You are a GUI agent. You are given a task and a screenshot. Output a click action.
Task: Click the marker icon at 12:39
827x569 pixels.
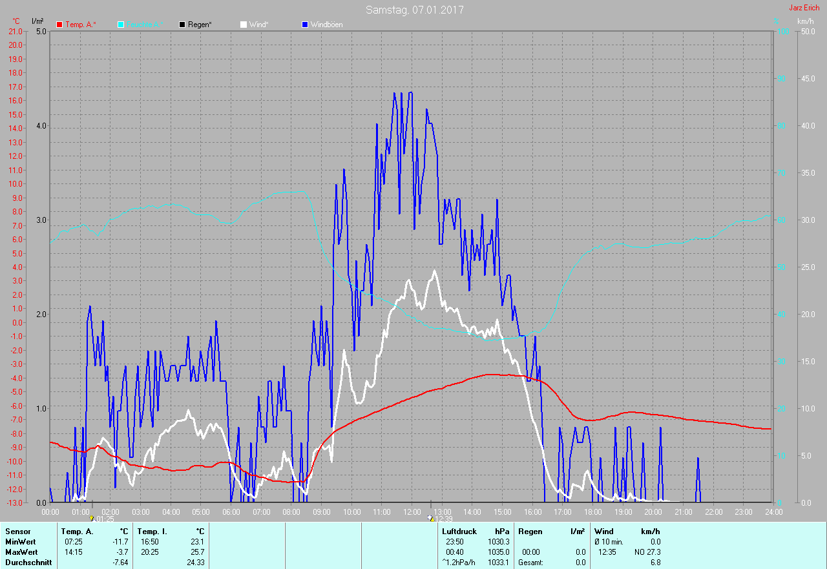click(x=430, y=518)
